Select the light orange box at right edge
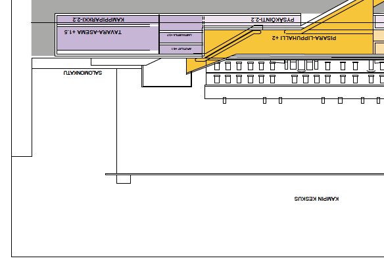Screen dimensions: 384x271 379,48
